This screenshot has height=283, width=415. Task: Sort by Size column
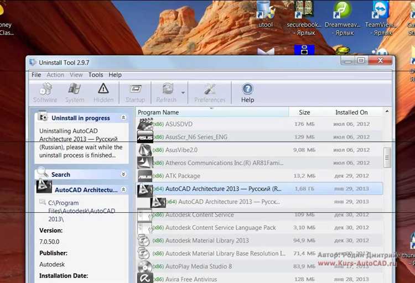click(304, 112)
